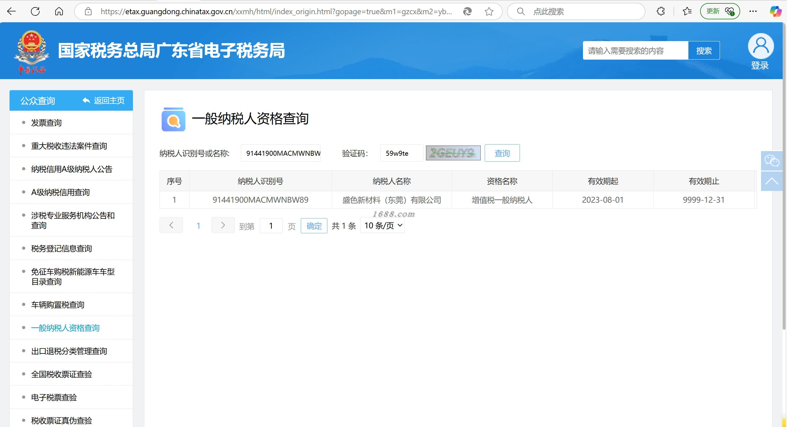
Task: Click the Edge IE-mode icon in address bar
Action: (x=467, y=12)
